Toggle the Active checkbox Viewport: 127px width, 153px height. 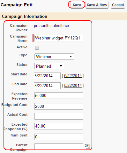(x=37, y=48)
